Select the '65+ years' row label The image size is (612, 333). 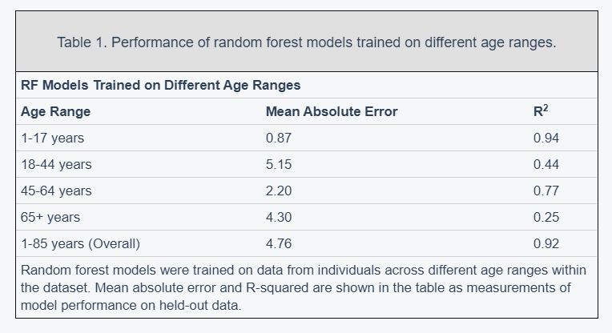[50, 217]
